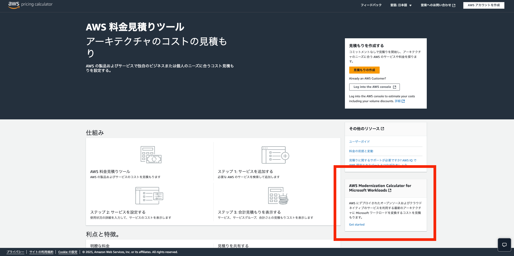The image size is (514, 256).
Task: Click the 仕組み section heading
Action: (95, 133)
